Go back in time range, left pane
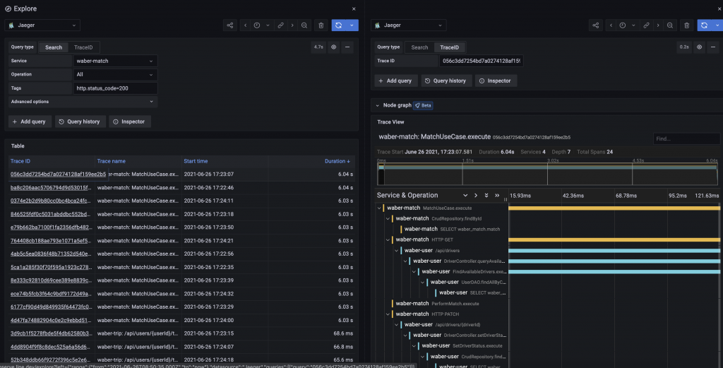This screenshot has height=368, width=723. pos(245,25)
